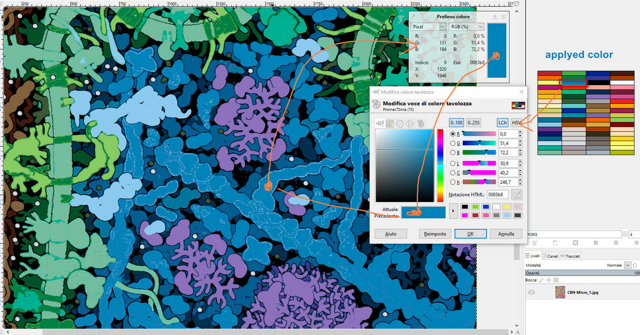640x335 pixels.
Task: Select the C chroma radio button
Action: (453, 173)
